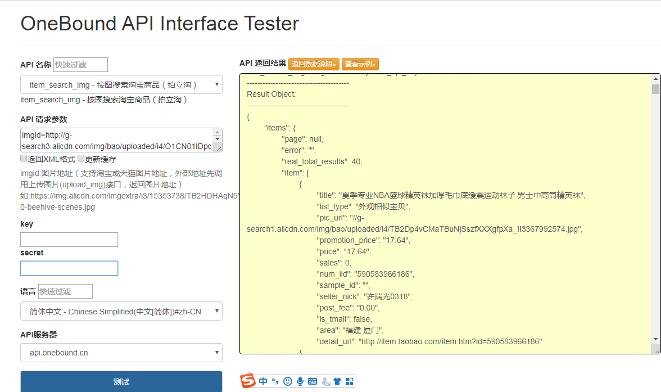Click the "promotion_price": "17.64" line

pos(363,240)
